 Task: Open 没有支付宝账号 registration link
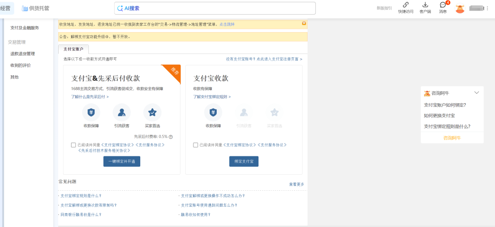click(x=264, y=59)
